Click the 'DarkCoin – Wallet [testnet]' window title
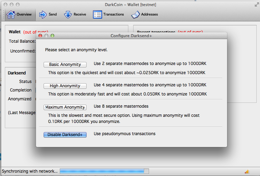This screenshot has height=176, width=260. point(130,5)
